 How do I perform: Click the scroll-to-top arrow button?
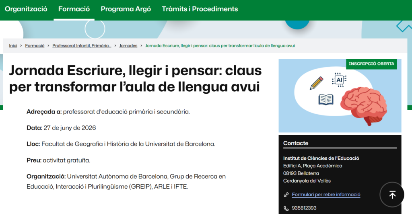click(392, 195)
